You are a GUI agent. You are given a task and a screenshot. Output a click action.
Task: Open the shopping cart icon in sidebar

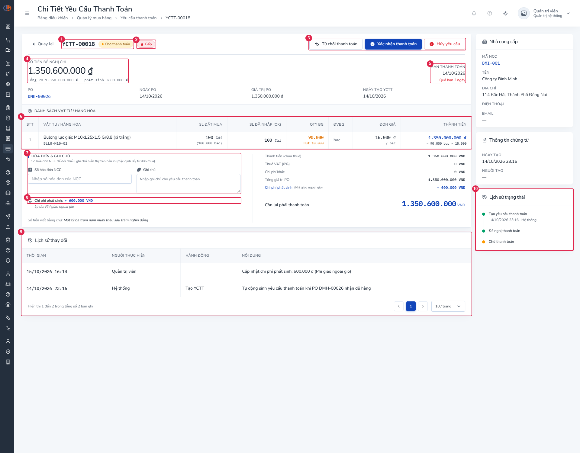(8, 40)
